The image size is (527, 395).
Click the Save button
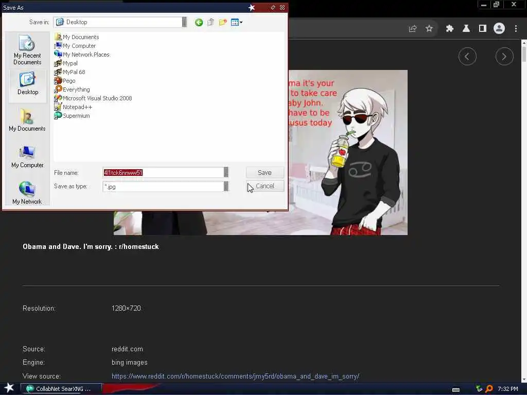click(x=265, y=173)
